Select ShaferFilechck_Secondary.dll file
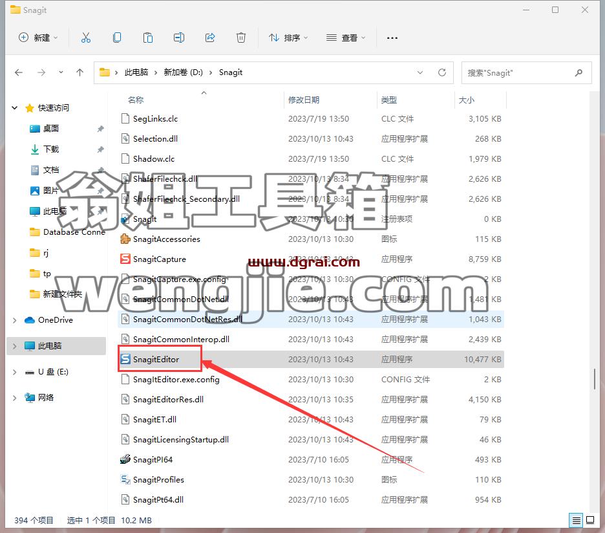This screenshot has width=605, height=533. click(311, 199)
